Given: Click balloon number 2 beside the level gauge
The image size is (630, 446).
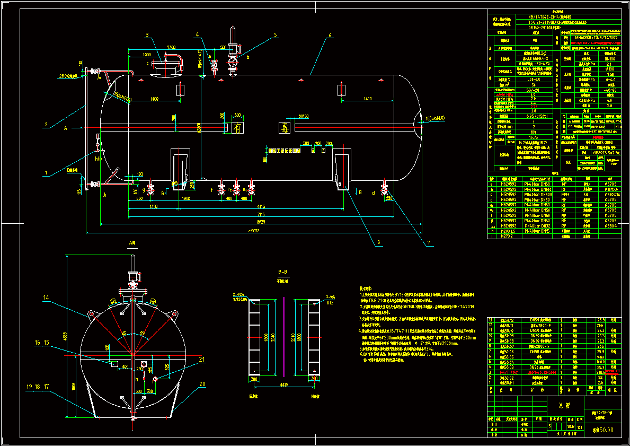Looking at the screenshot, I should point(46,125).
